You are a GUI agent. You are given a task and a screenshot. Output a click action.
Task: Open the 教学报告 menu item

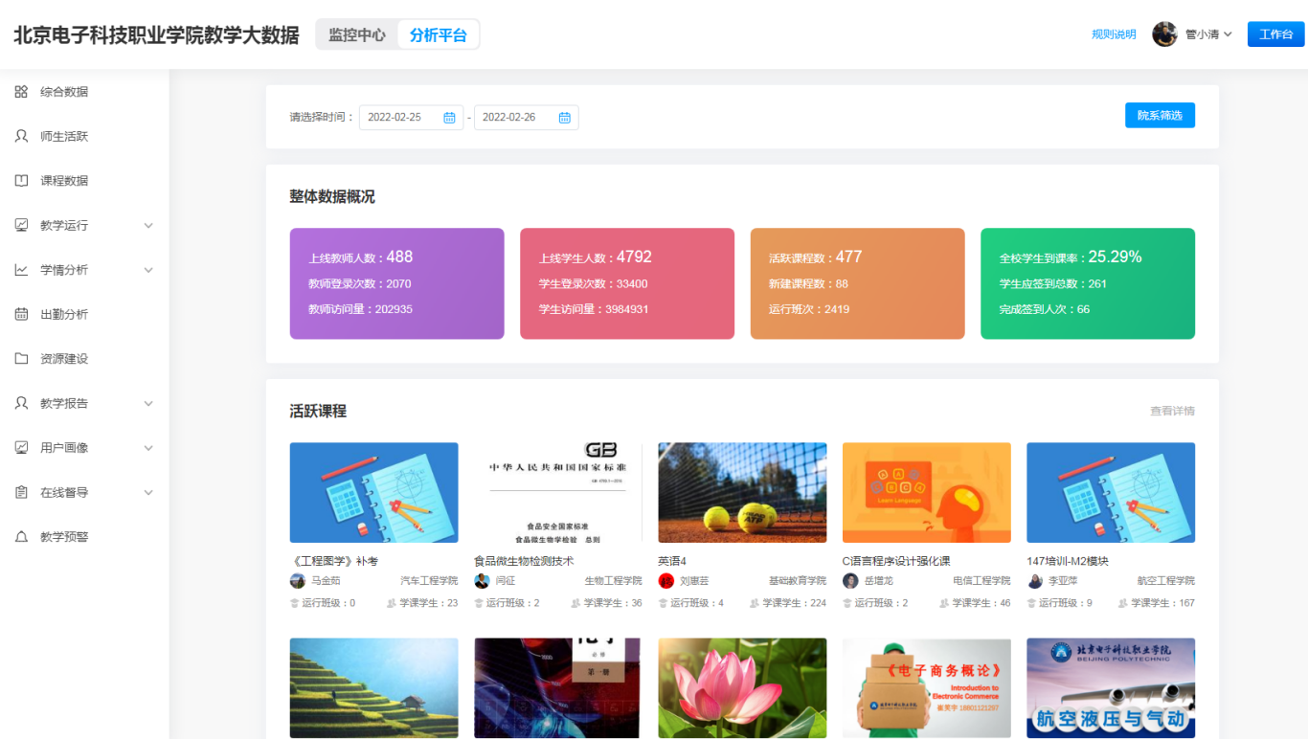point(64,404)
